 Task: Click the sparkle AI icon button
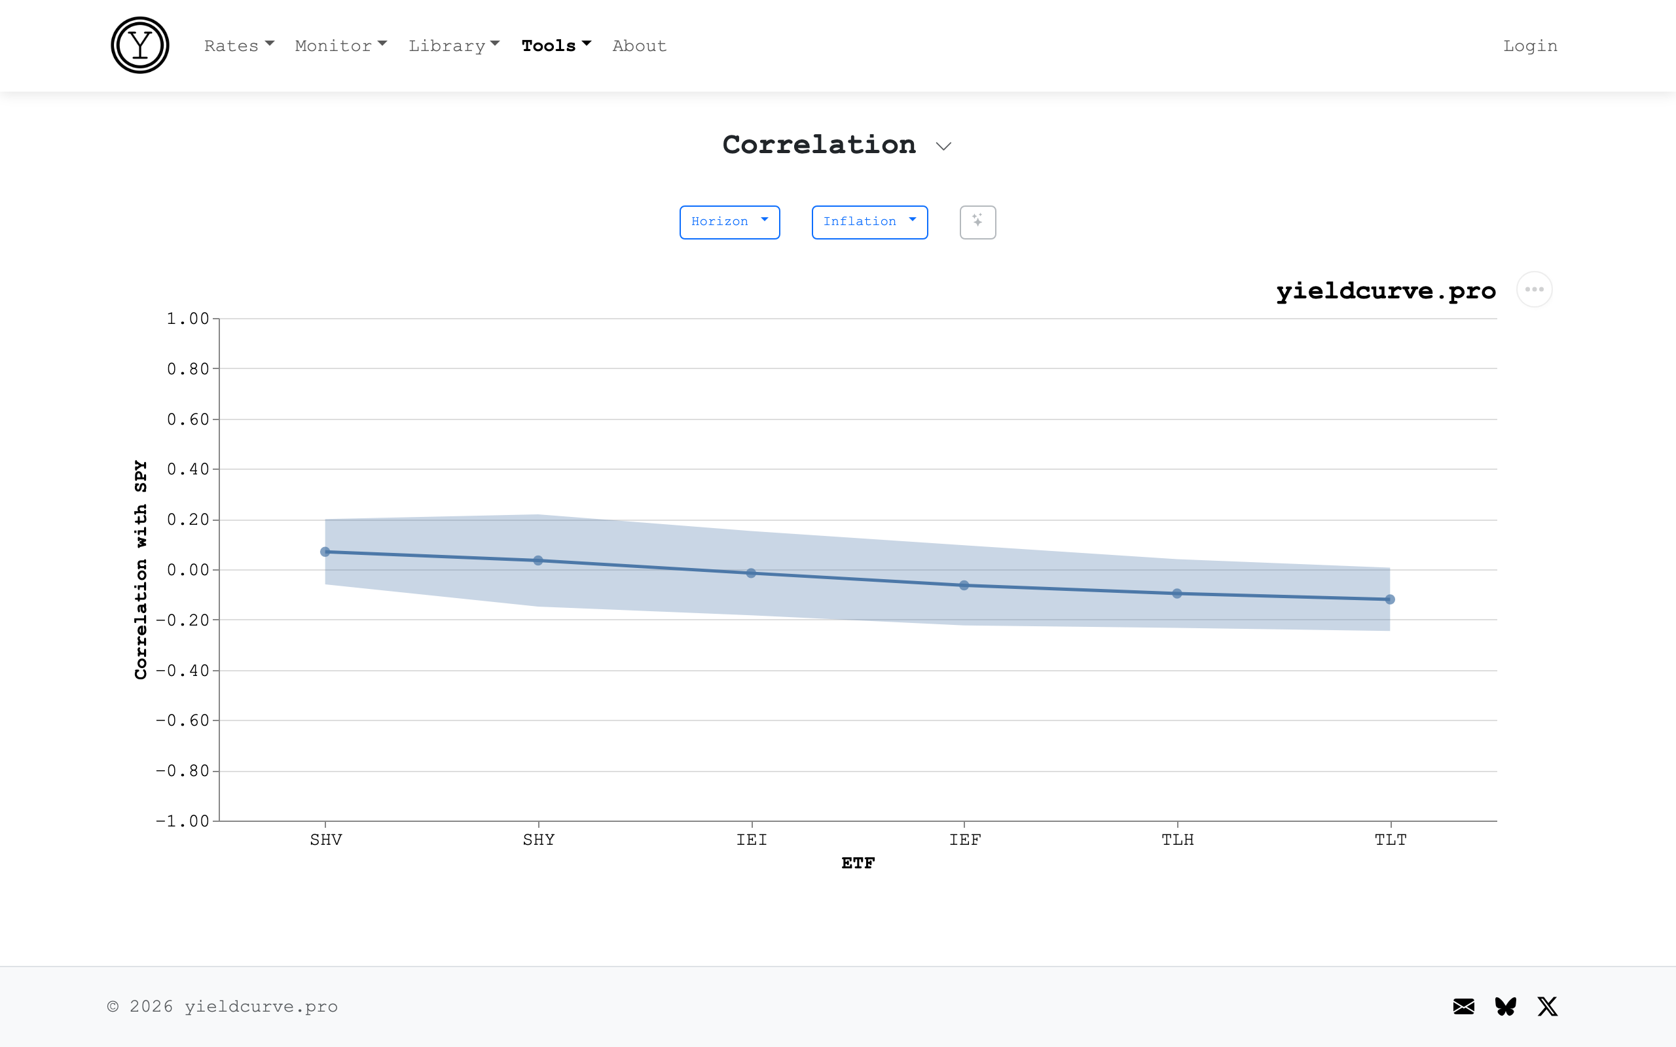click(977, 222)
